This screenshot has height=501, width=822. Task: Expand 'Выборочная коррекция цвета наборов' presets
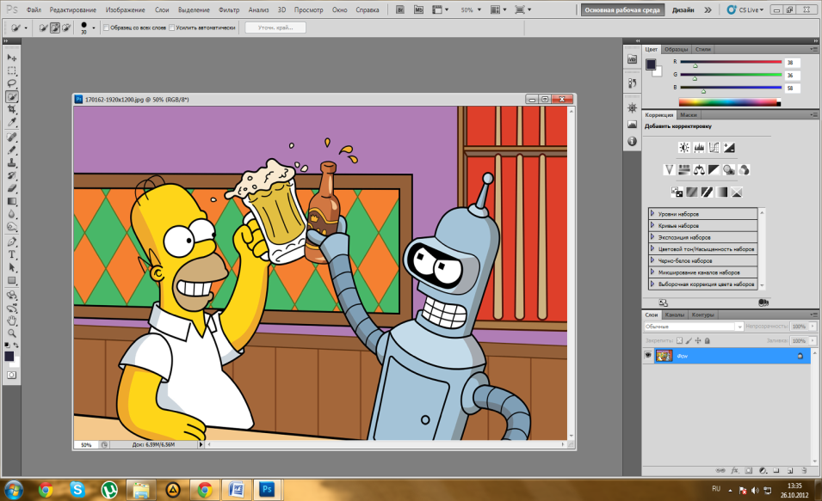tap(652, 284)
